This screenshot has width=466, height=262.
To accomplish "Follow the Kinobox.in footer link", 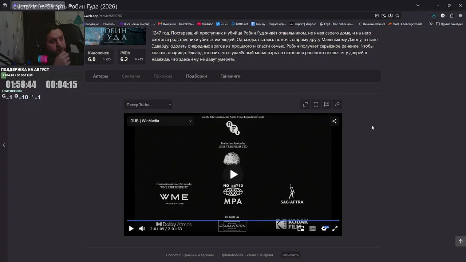I will point(190,255).
